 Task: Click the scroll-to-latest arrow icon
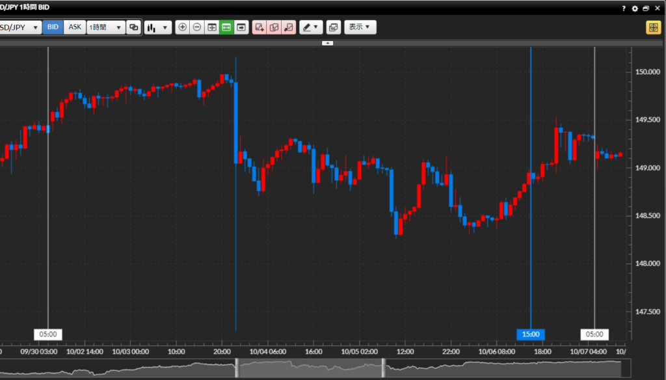tap(241, 27)
